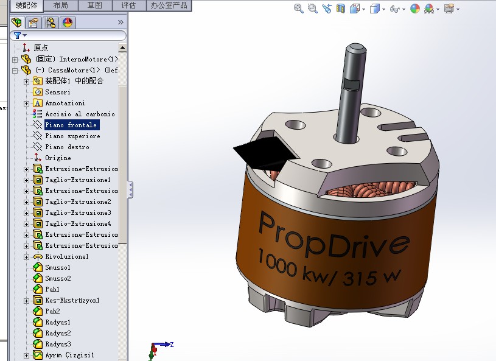The width and height of the screenshot is (496, 361).
Task: Switch to the 布局 tab
Action: click(x=60, y=5)
